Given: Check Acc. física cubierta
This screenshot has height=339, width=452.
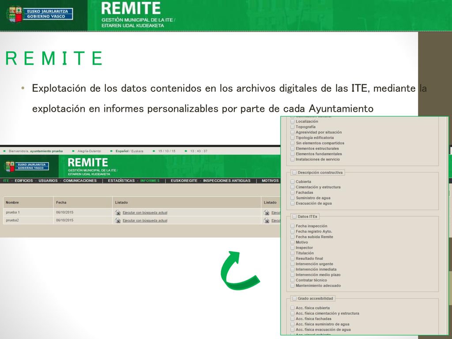Looking at the screenshot, I should (292, 308).
